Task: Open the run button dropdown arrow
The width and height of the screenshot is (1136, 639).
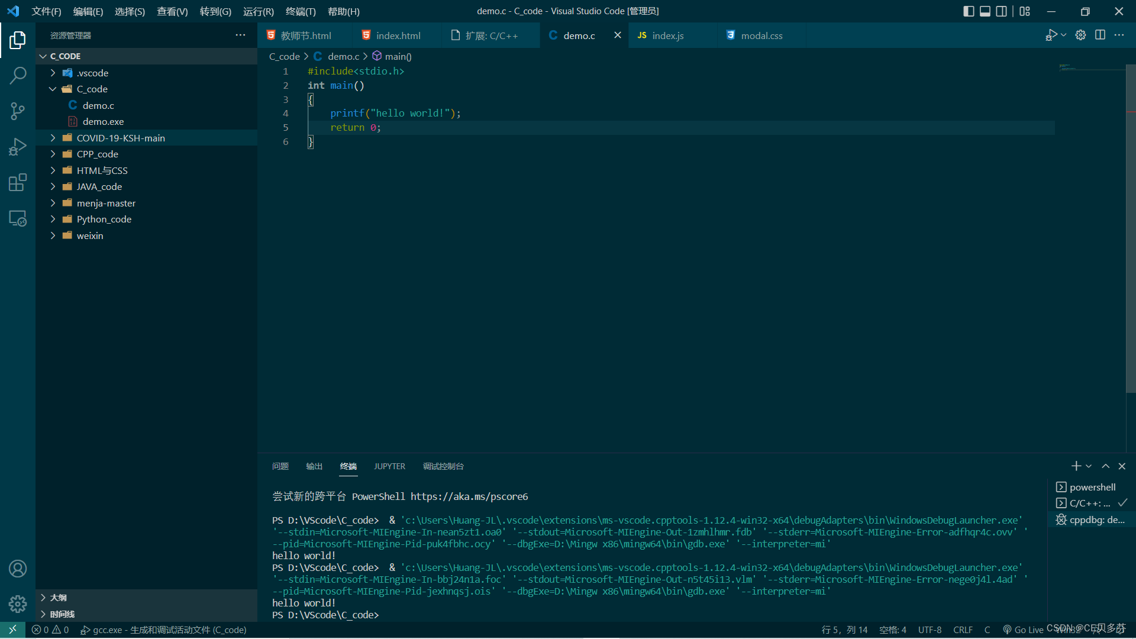Action: coord(1064,35)
